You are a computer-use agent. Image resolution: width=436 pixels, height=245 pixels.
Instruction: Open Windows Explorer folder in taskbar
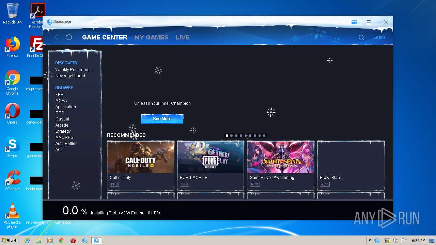(x=38, y=241)
